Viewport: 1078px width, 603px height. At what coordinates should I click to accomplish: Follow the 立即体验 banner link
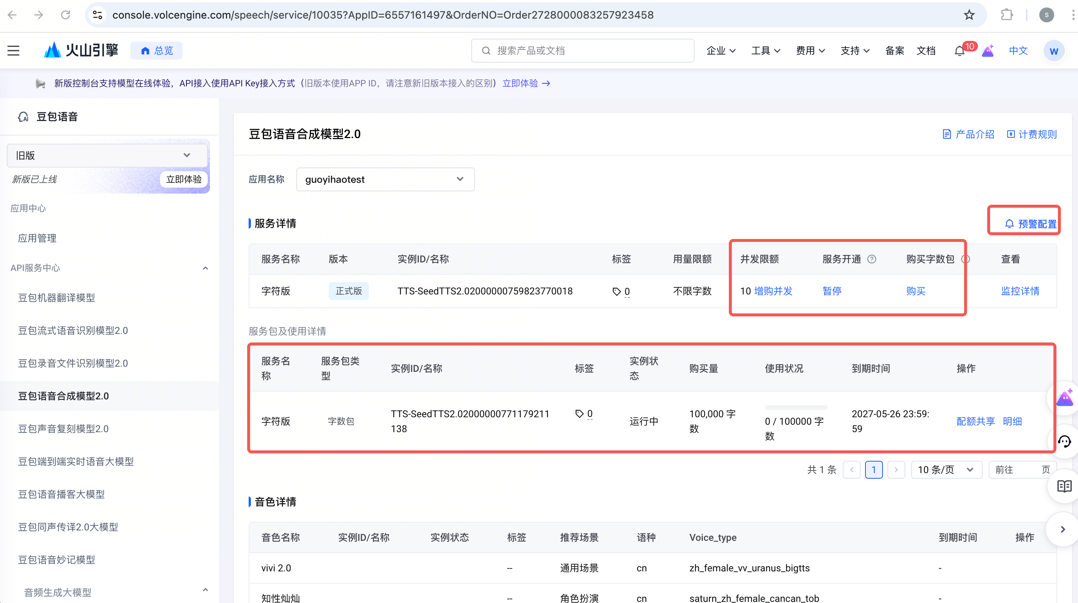click(x=526, y=83)
